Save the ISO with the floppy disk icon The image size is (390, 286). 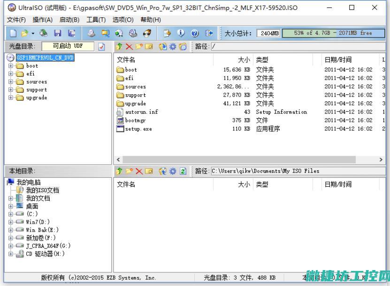(x=58, y=33)
